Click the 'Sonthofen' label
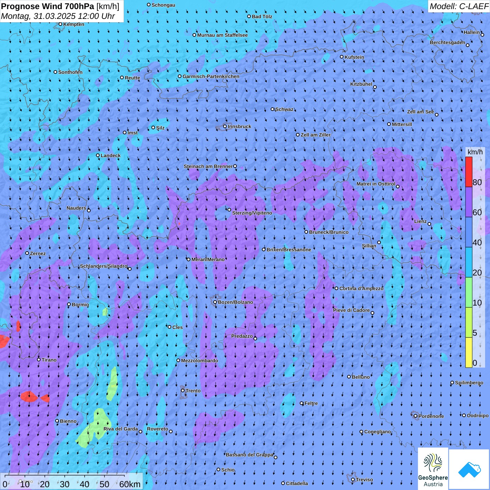This screenshot has height=490, width=490. tap(70, 72)
